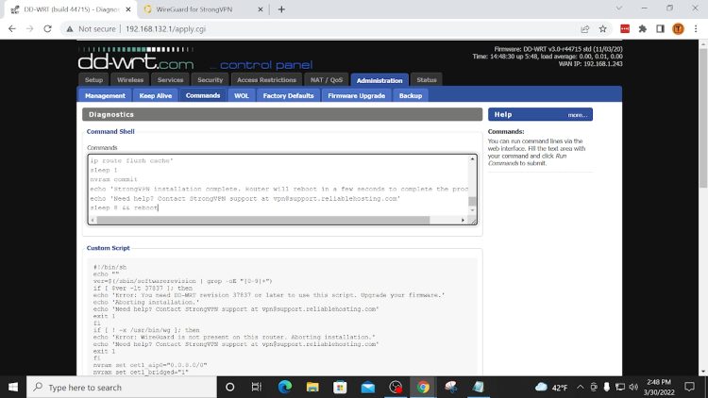Click the page vertical scrollbar thumb
The image size is (708, 398).
tap(703, 117)
